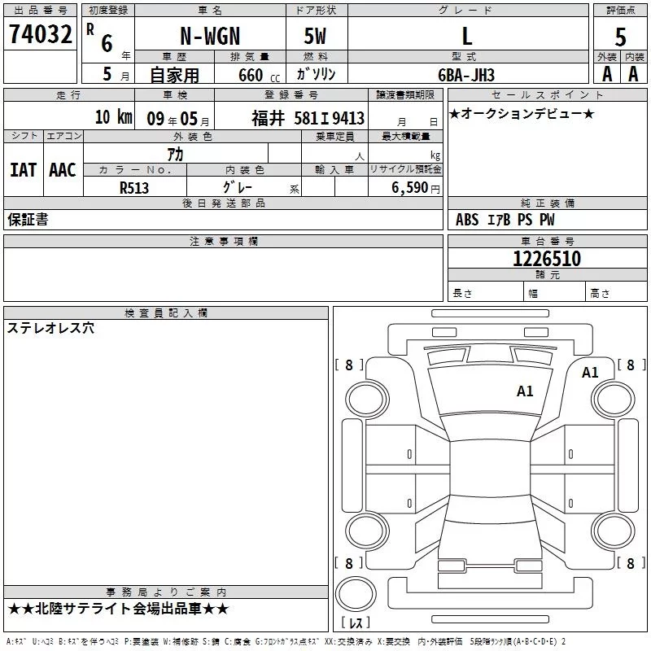Click the 保証書 entry
This screenshot has width=651, height=651.
(x=28, y=220)
